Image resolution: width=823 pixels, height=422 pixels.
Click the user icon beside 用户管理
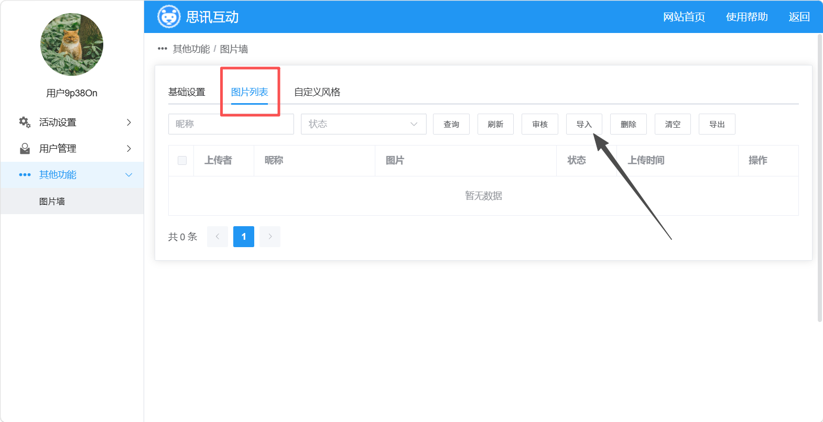(x=25, y=149)
